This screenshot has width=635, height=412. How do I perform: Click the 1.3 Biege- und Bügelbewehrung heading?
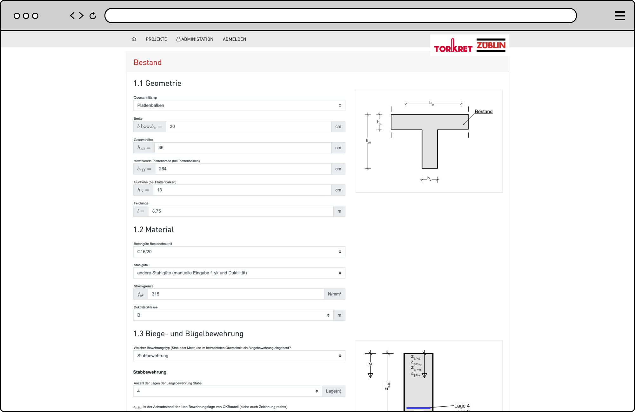(x=189, y=334)
